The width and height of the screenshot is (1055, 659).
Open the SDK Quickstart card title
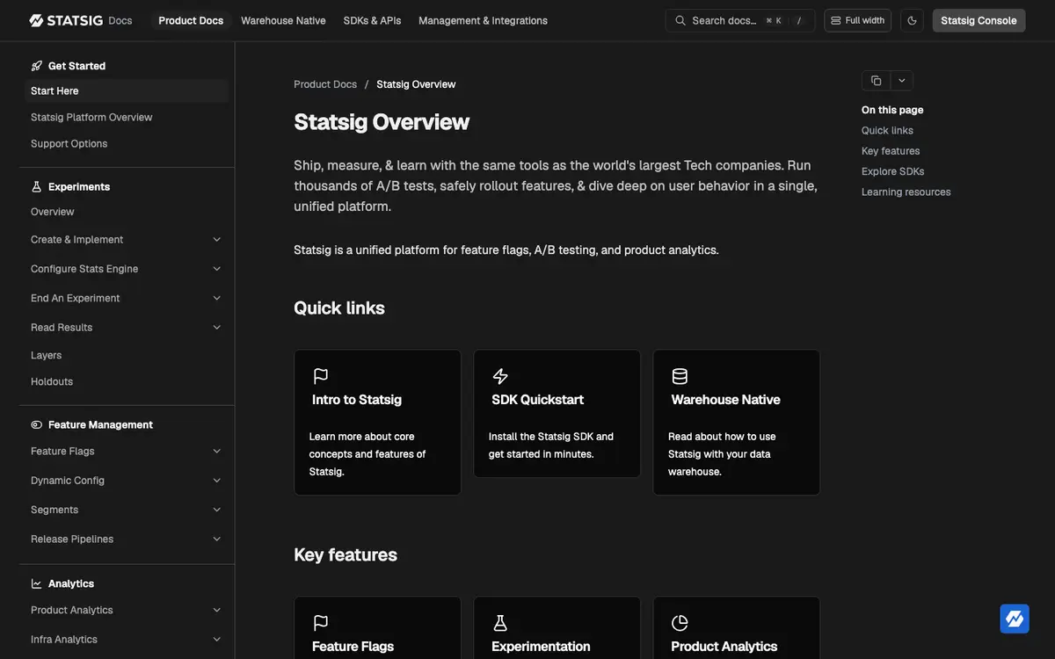click(x=537, y=400)
